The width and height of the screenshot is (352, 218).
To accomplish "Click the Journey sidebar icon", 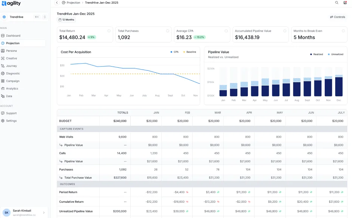I will point(3,66).
